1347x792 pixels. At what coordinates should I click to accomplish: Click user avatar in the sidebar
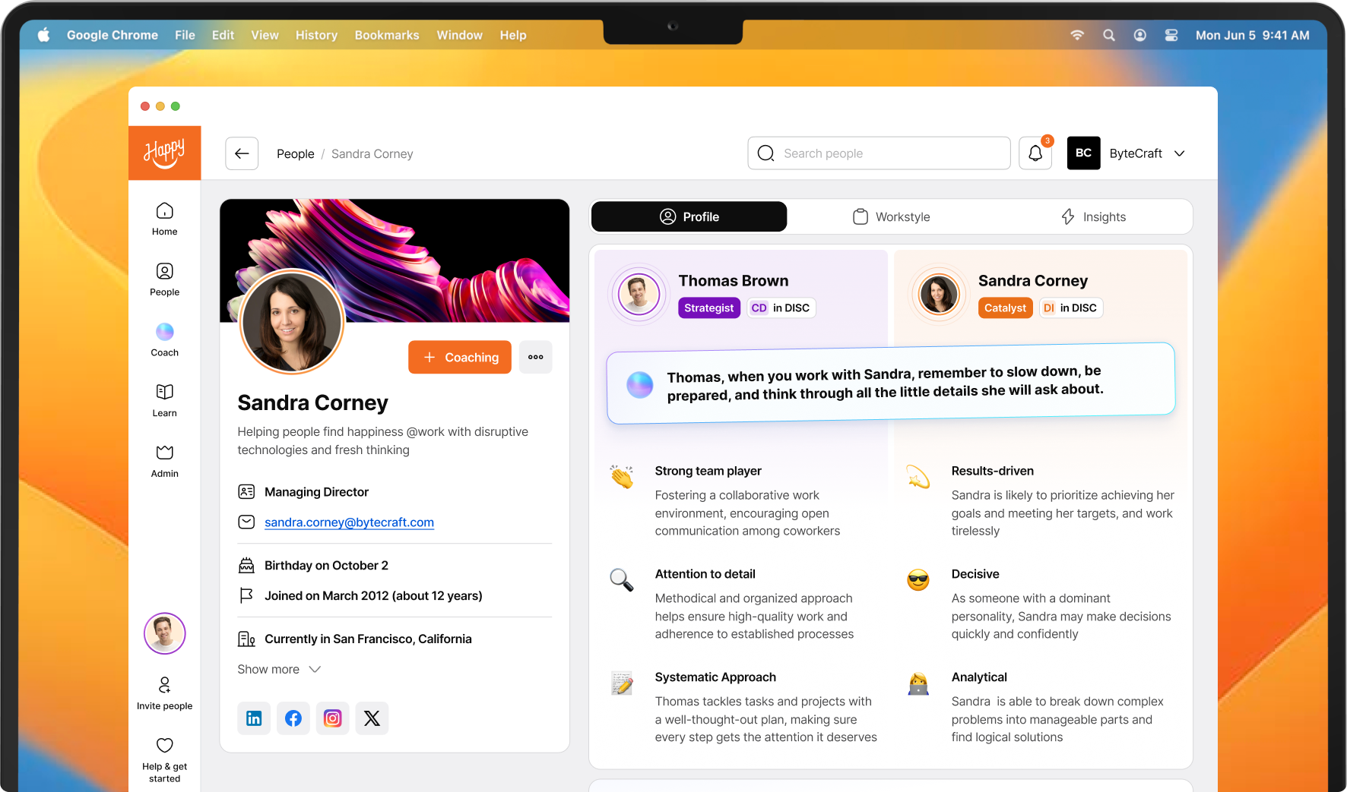coord(164,633)
